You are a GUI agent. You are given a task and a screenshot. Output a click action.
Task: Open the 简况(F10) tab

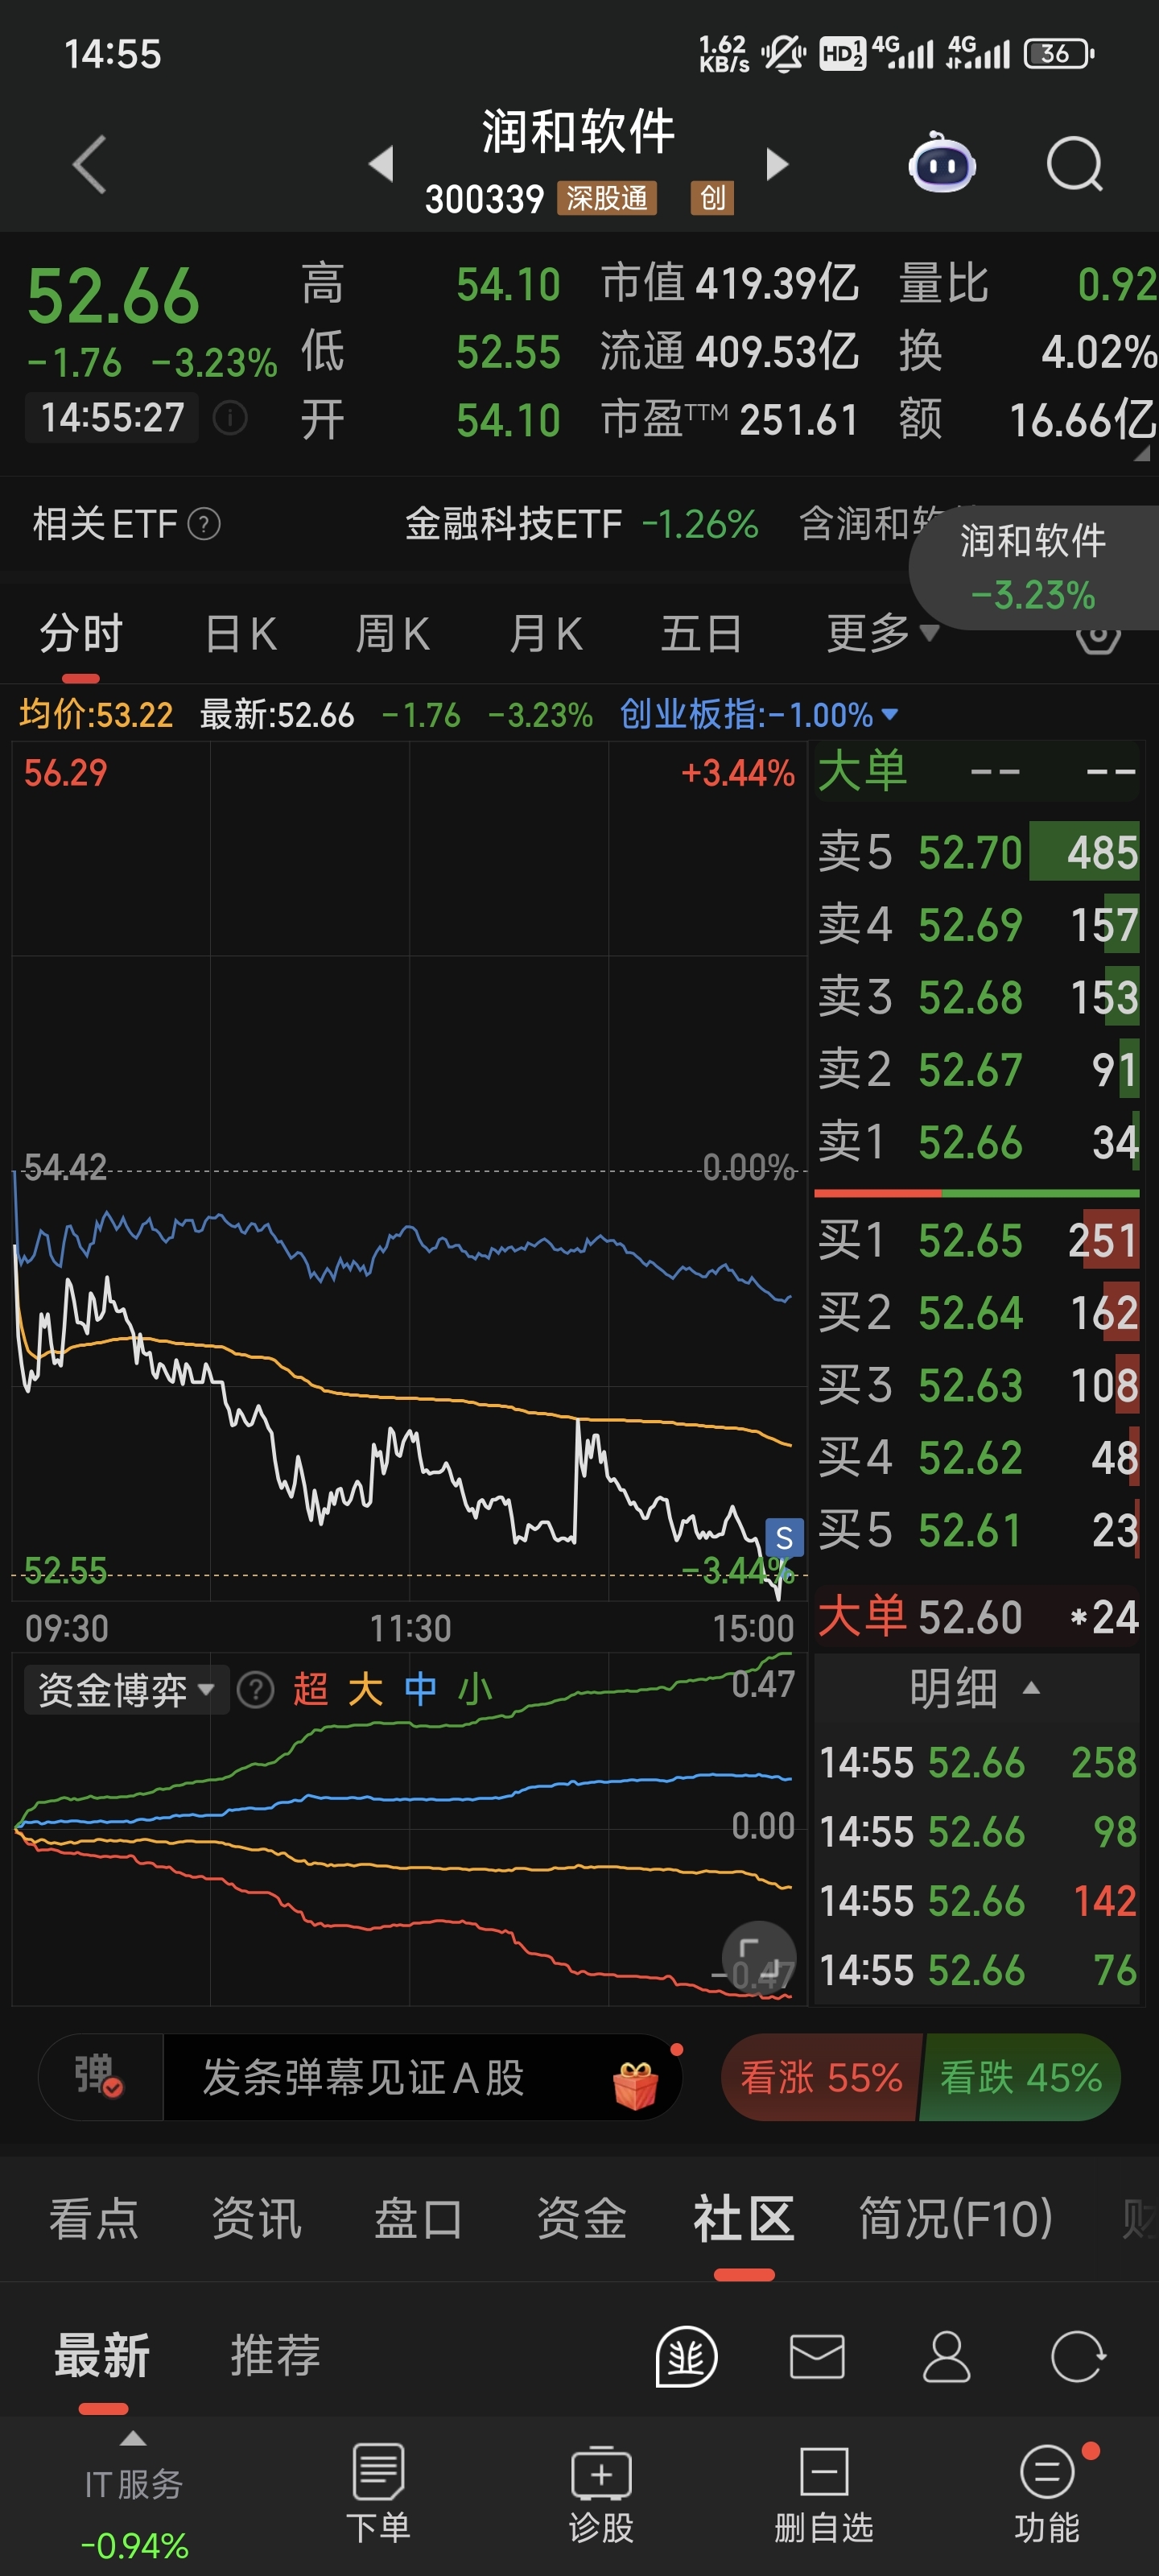coord(955,2218)
